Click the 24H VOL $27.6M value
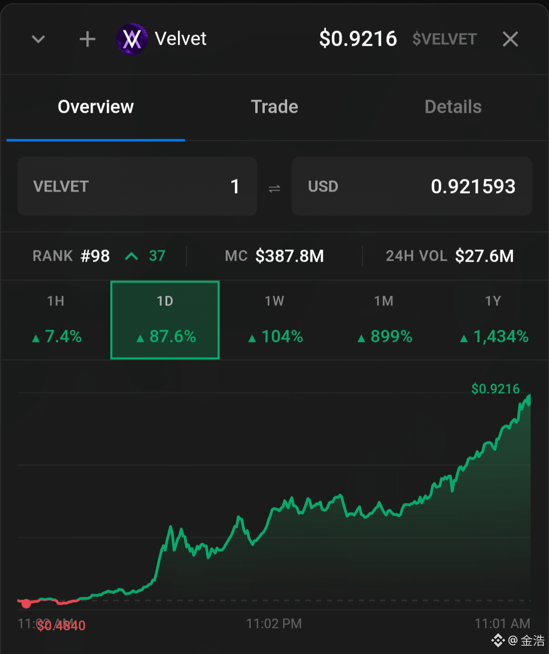 450,256
